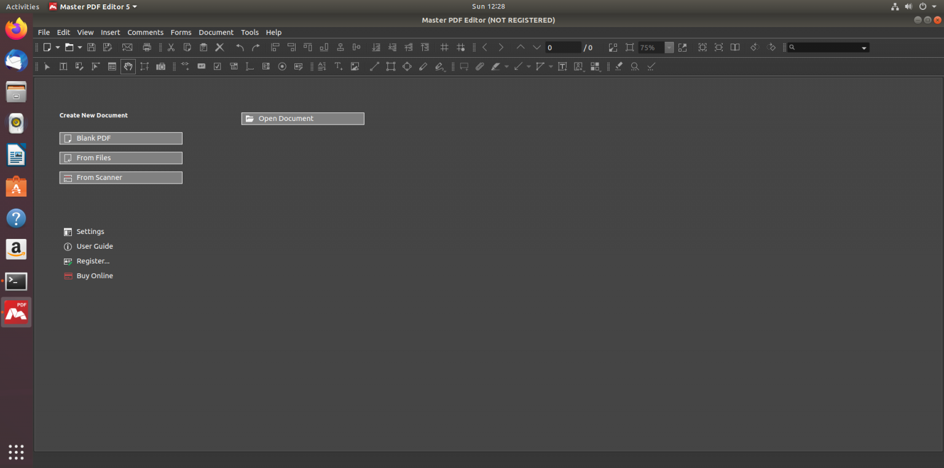Open the Sticky Note comment tool
The width and height of the screenshot is (944, 468).
pyautogui.click(x=464, y=66)
